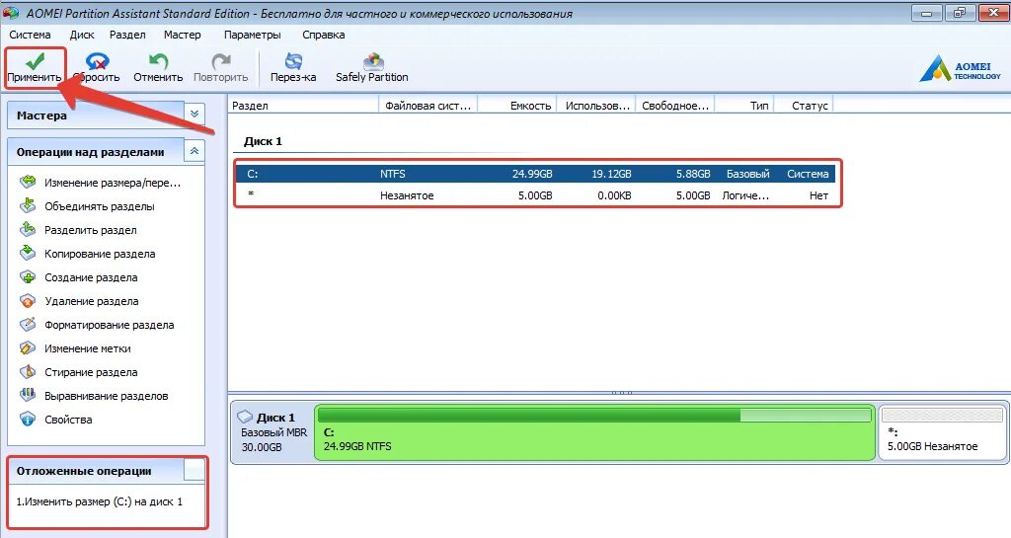Click the Сбросить (Discard) toolbar icon

pyautogui.click(x=98, y=61)
